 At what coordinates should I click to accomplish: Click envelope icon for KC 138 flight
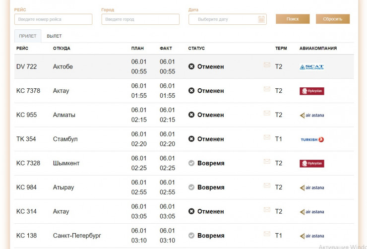267,234
